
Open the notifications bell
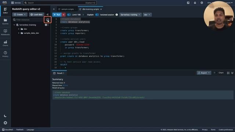click(x=195, y=3)
